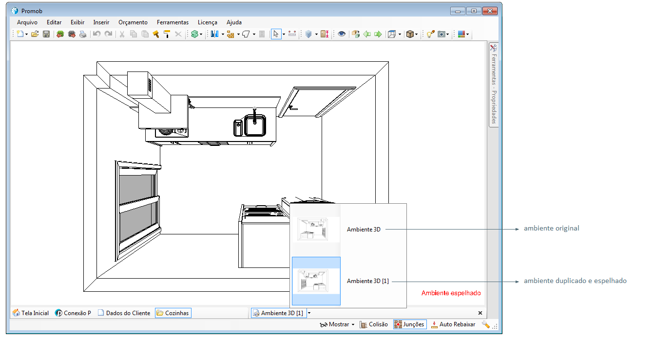Expand the brick wall icon dropdown arrow

238,35
